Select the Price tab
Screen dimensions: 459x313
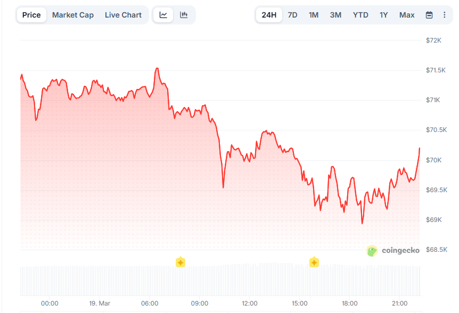click(x=31, y=15)
